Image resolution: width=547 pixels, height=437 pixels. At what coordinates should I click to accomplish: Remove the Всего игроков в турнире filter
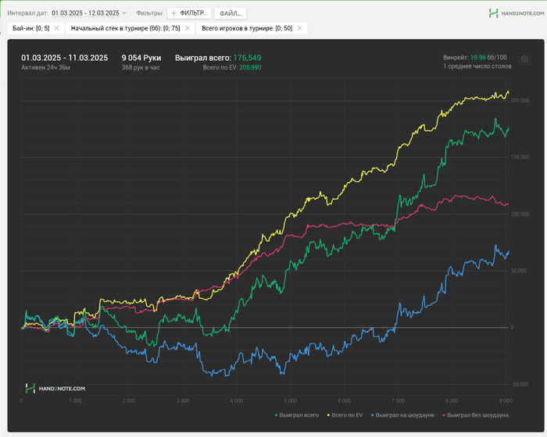tap(299, 28)
